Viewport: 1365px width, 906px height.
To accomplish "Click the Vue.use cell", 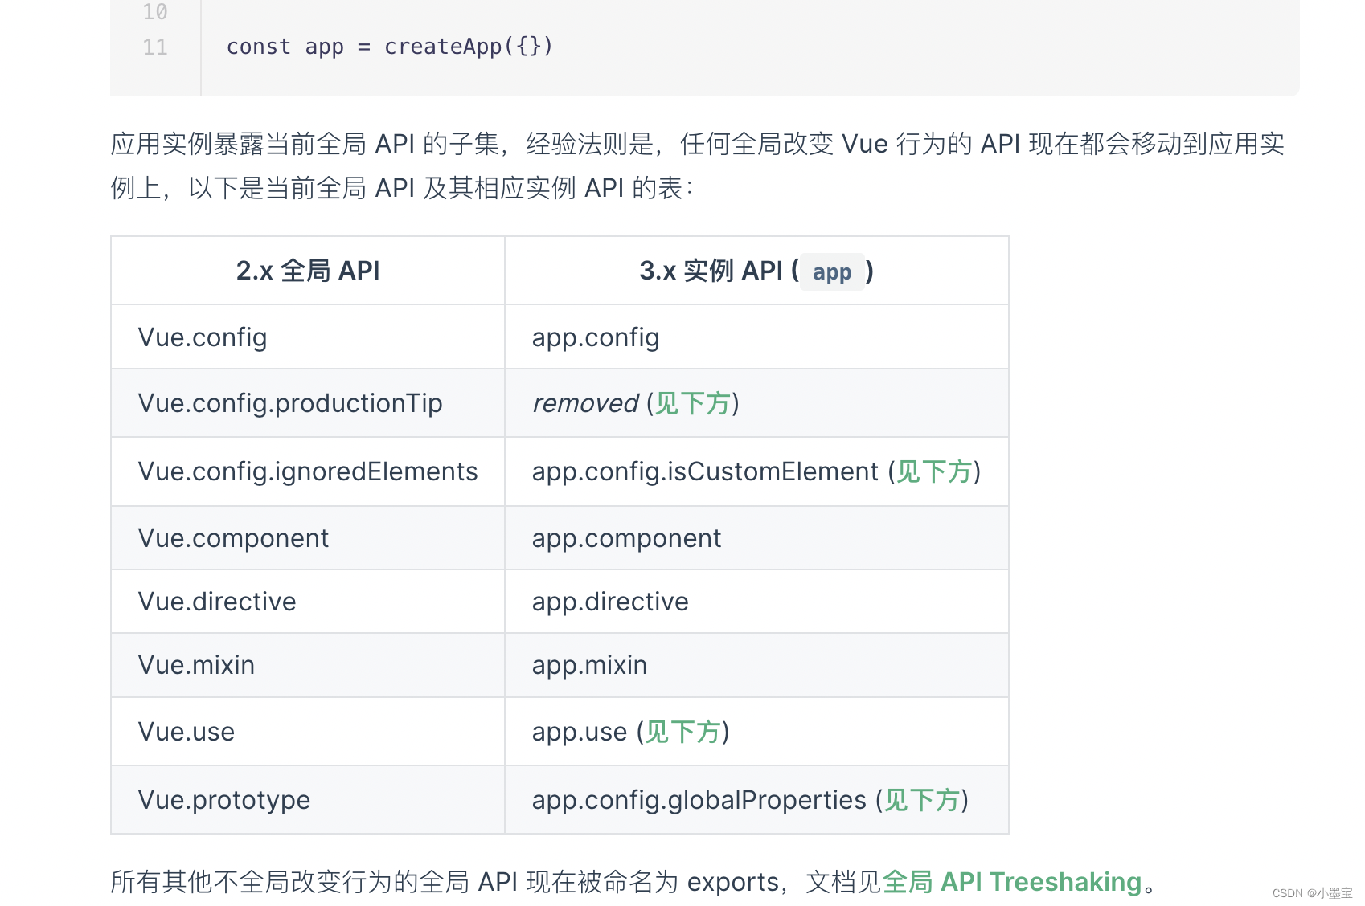I will 308,732.
